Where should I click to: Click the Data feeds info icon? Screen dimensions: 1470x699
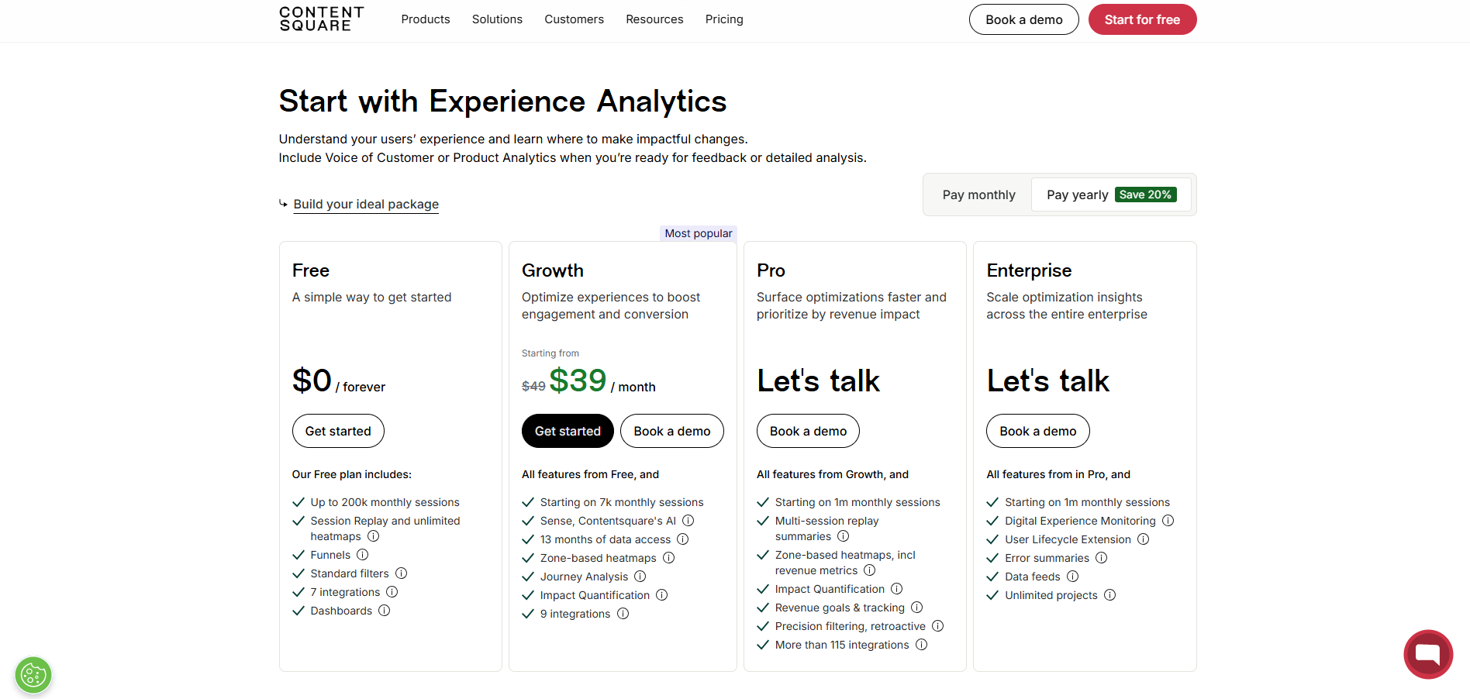pos(1072,577)
